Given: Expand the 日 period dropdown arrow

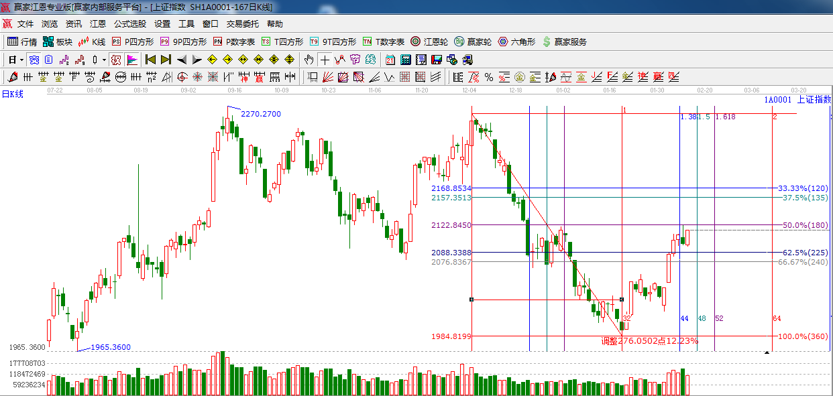Looking at the screenshot, I should pos(21,60).
